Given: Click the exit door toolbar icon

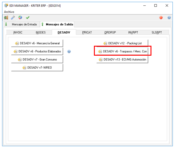Looking at the screenshot, I should pyautogui.click(x=6, y=17).
